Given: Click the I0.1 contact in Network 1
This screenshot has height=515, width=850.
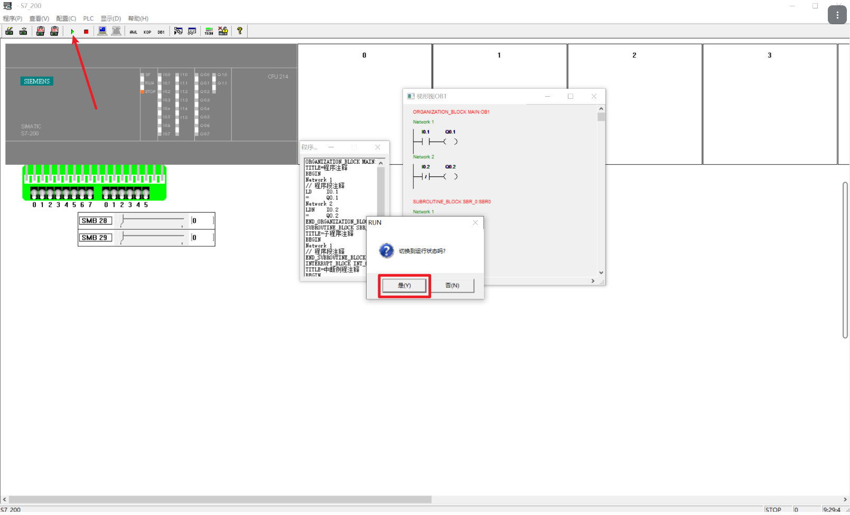Looking at the screenshot, I should tap(425, 142).
